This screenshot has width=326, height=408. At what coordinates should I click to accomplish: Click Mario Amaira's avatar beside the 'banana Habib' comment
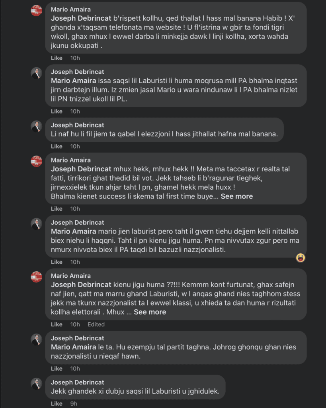pos(37,10)
